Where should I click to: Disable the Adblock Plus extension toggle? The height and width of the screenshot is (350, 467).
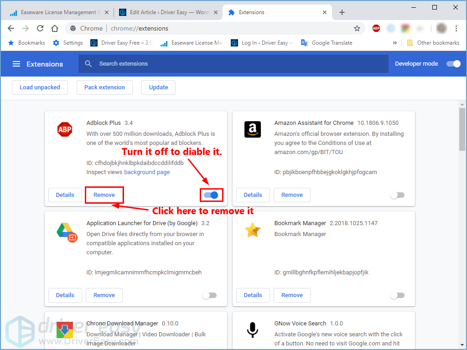(x=211, y=195)
